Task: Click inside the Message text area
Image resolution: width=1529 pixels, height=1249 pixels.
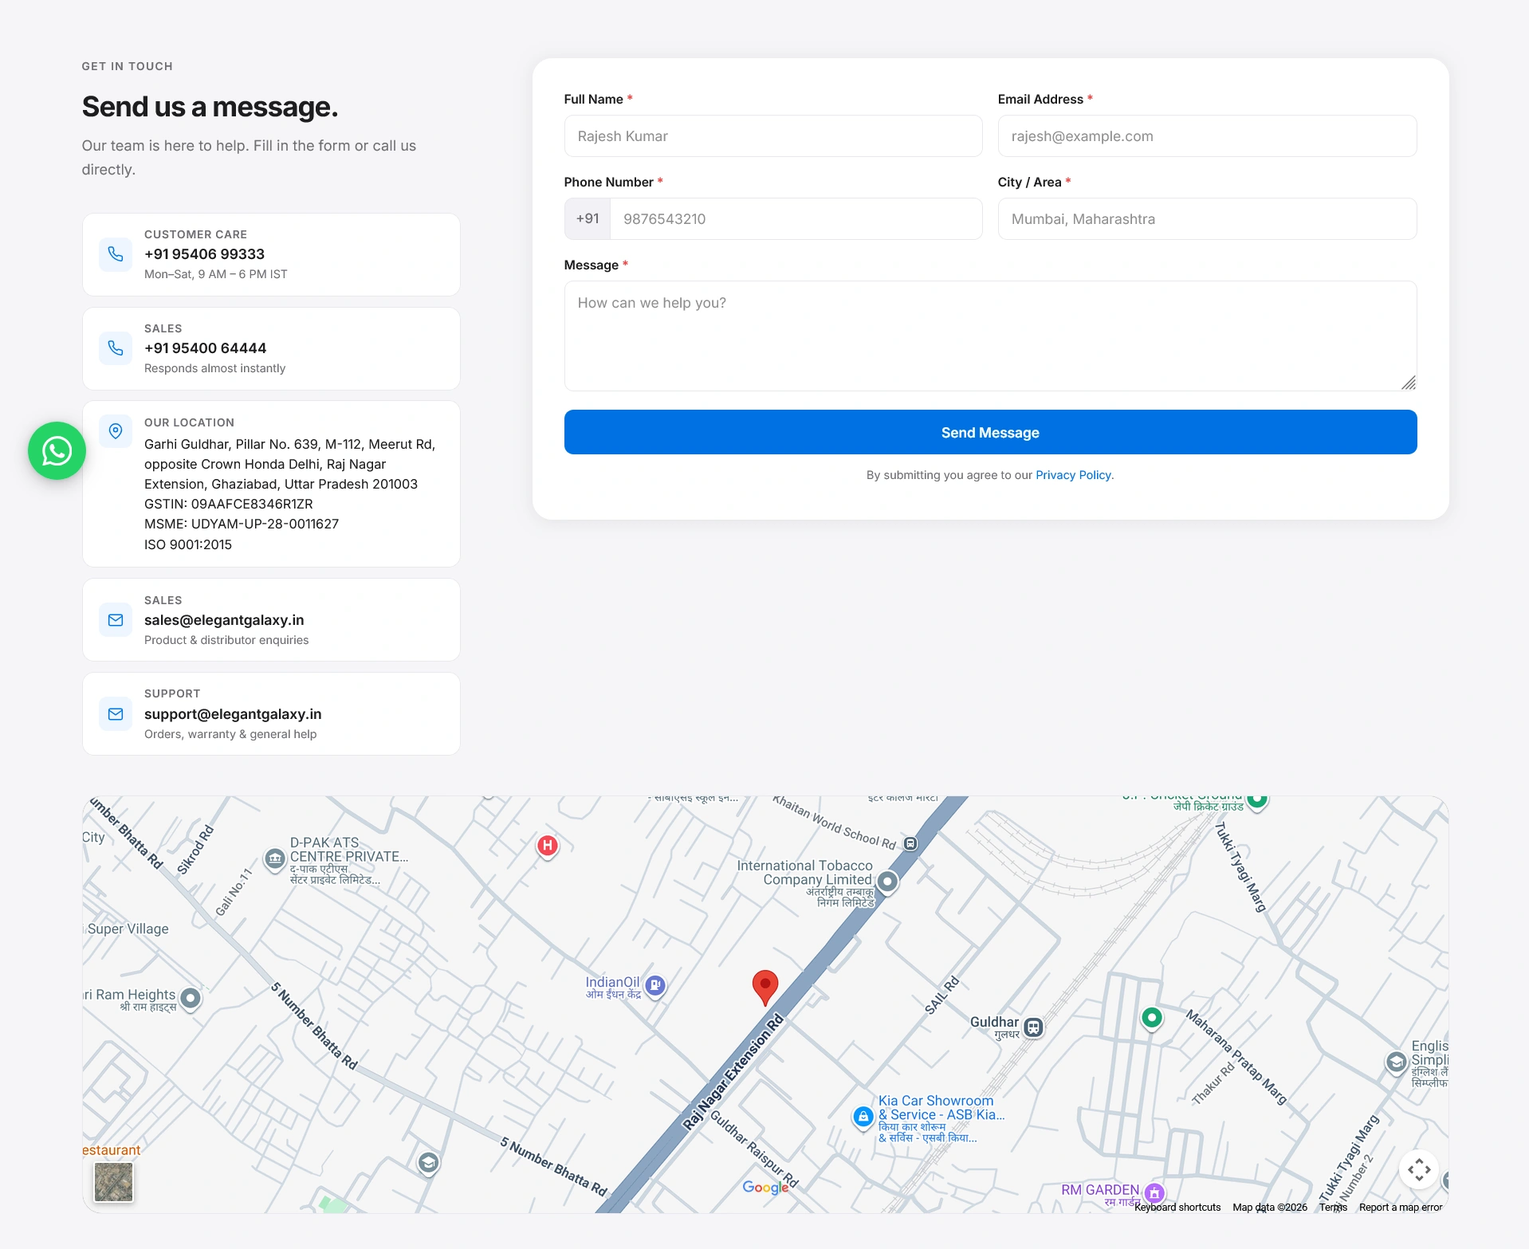Action: click(990, 336)
